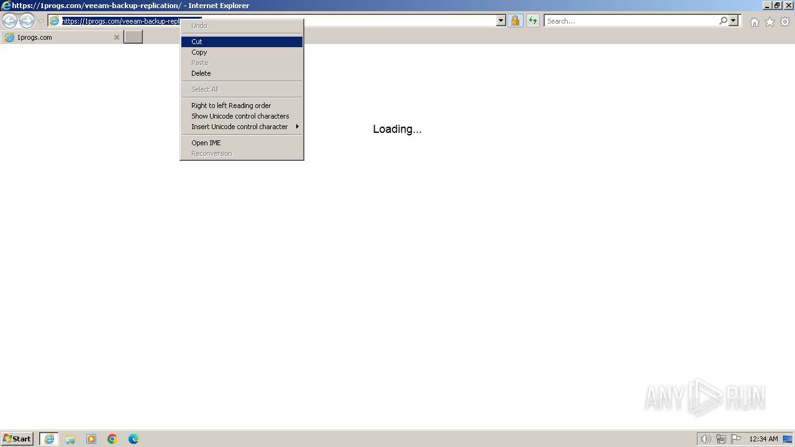Go forward using the Forward arrow button
Viewport: 795px width, 447px height.
[x=27, y=21]
